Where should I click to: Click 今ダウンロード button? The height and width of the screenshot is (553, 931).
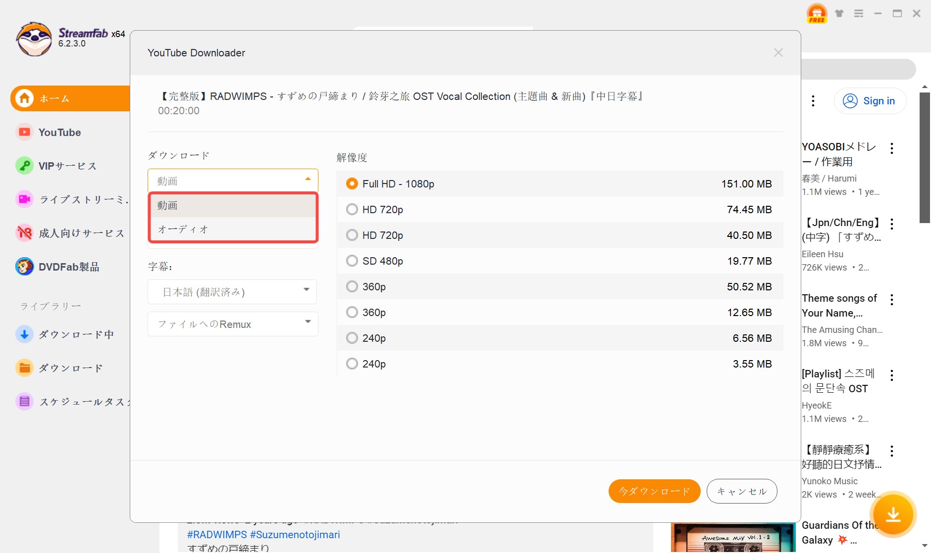(x=654, y=491)
